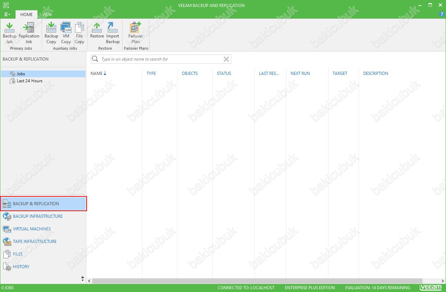The width and height of the screenshot is (446, 292).
Task: Open the help question mark icon
Action: pos(442,14)
